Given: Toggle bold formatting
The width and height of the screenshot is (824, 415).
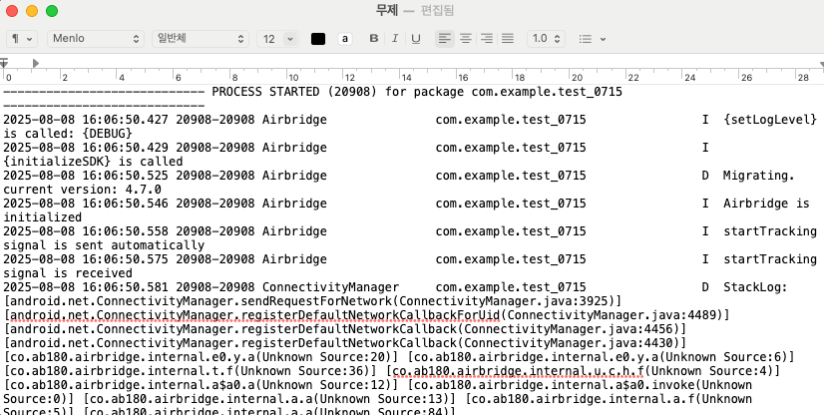Looking at the screenshot, I should point(374,38).
